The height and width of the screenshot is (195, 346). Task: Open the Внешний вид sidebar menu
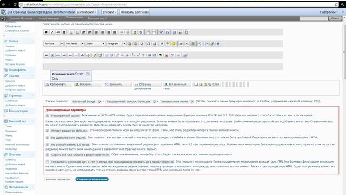coord(17,121)
